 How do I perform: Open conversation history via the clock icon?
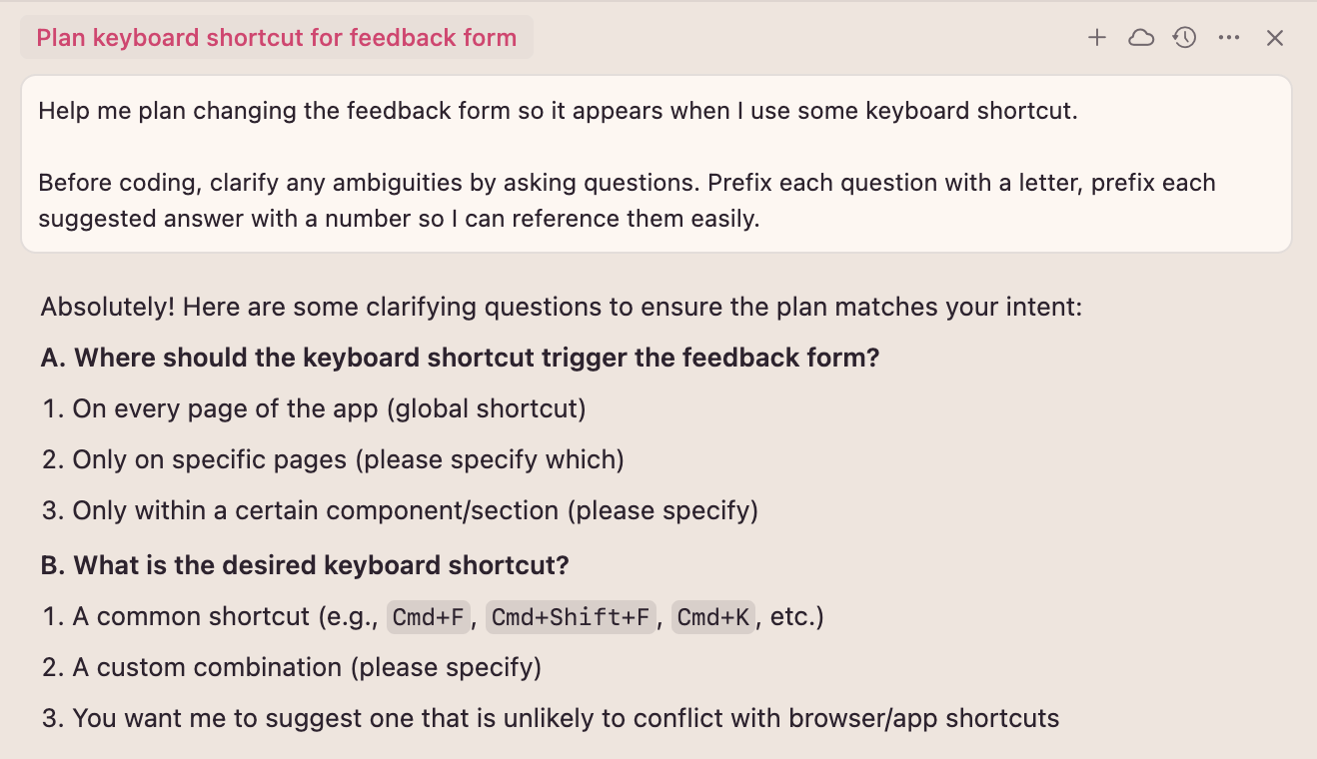pos(1184,37)
